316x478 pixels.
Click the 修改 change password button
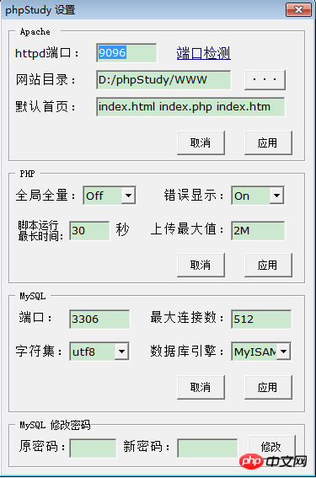272,447
